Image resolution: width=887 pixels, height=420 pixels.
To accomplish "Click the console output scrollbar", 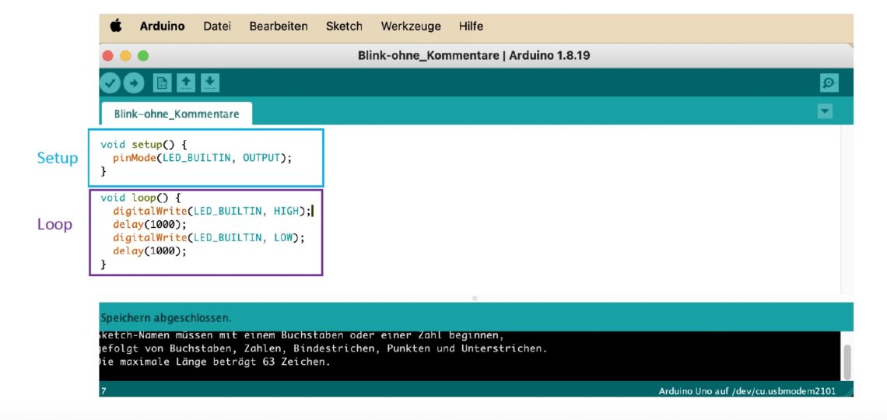I will (x=847, y=361).
